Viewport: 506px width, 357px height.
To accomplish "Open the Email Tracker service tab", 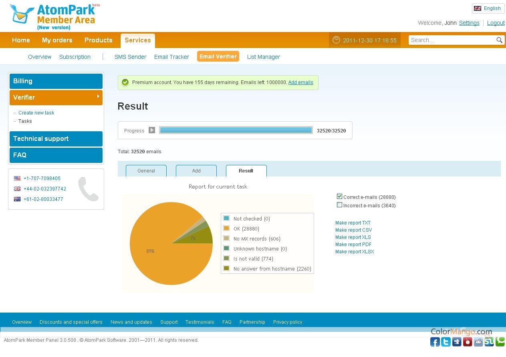I will point(171,57).
